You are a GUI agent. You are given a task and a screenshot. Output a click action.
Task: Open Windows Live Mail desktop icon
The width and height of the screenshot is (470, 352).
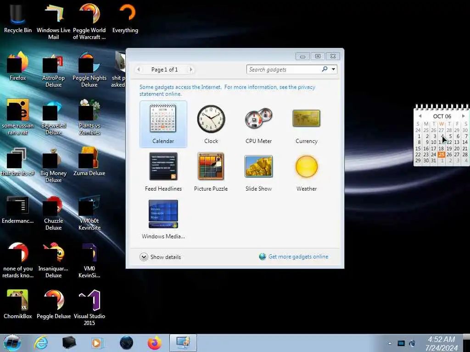(x=53, y=22)
